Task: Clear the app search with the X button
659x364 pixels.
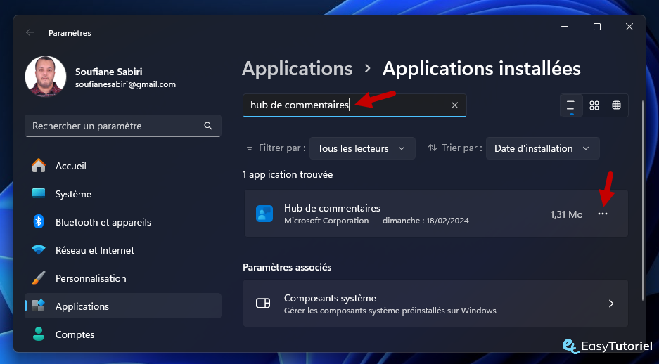Action: [455, 105]
